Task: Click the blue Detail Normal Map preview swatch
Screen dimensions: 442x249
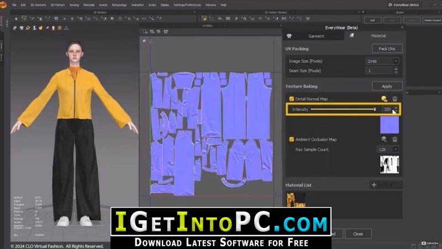Action: 390,125
